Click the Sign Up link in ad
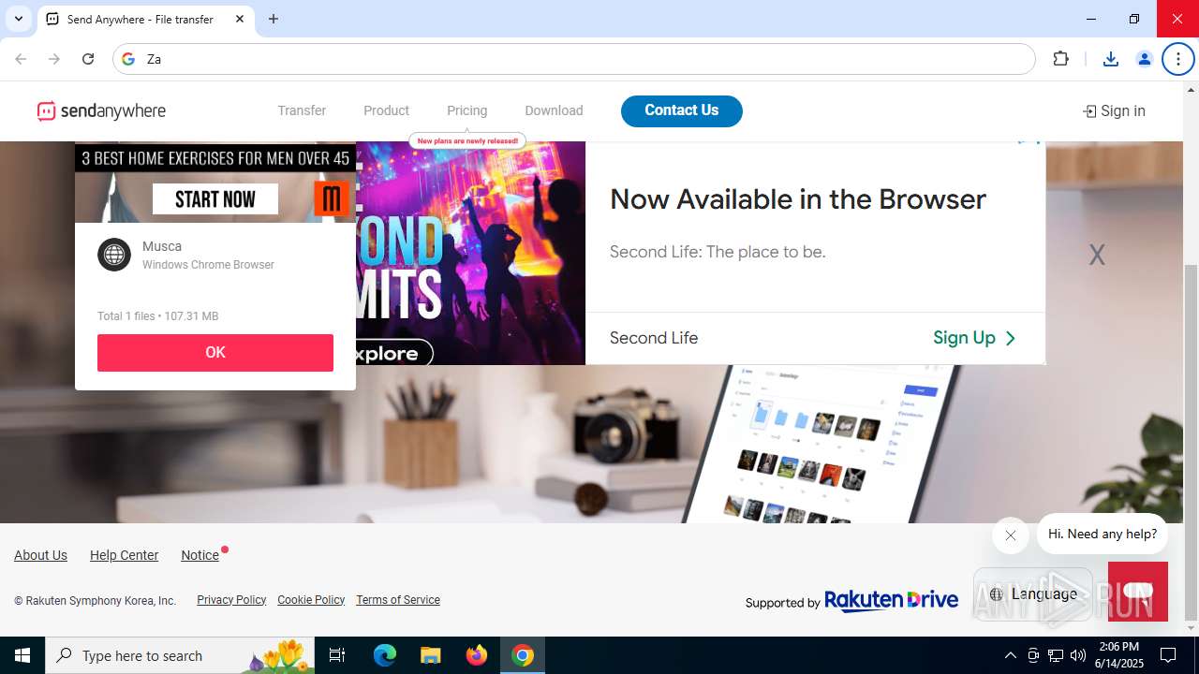This screenshot has width=1199, height=674. [x=974, y=338]
